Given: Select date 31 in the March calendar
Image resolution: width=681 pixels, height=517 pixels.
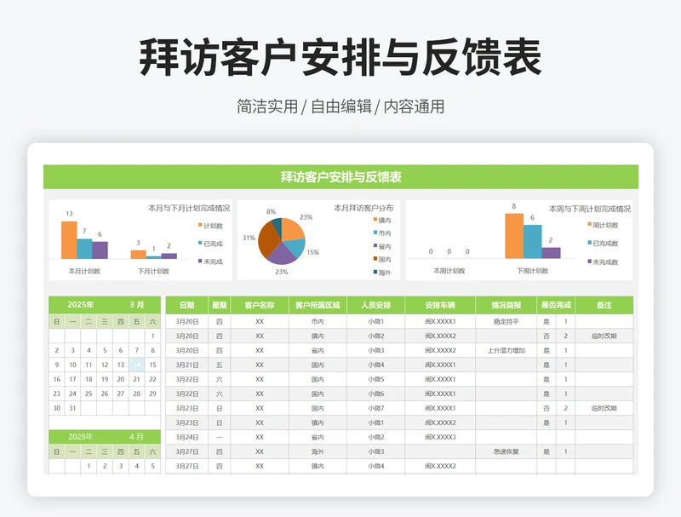Looking at the screenshot, I should [72, 408].
